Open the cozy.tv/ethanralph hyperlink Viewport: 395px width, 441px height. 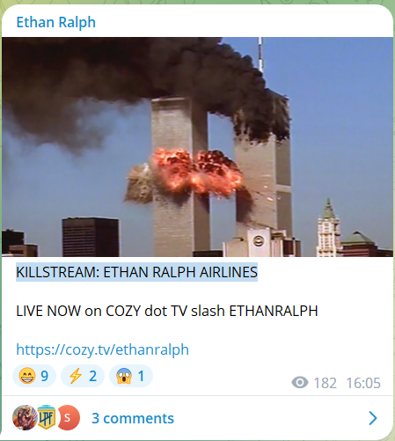(x=102, y=349)
